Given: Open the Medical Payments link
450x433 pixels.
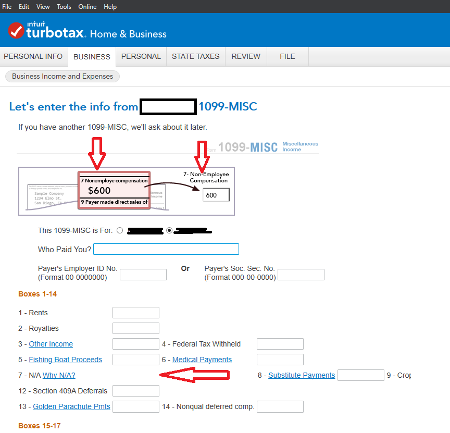Looking at the screenshot, I should 202,360.
